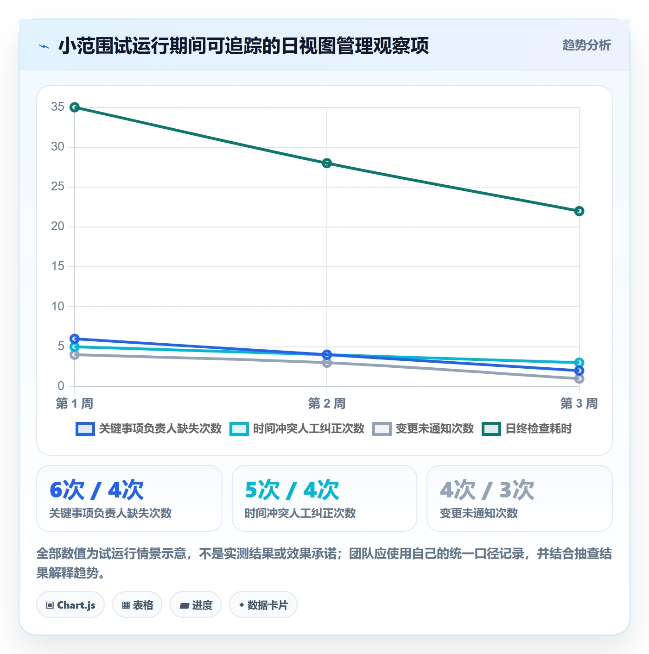Click the bar icon in 进度 tag
This screenshot has width=649, height=654.
184,606
